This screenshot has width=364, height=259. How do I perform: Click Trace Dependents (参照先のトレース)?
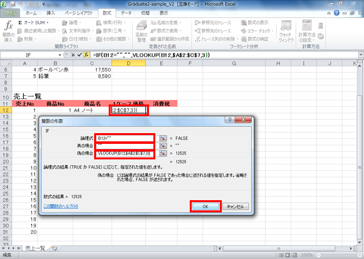point(213,31)
